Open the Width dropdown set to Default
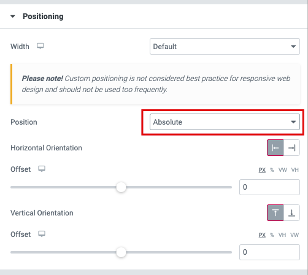Image resolution: width=308 pixels, height=275 pixels. click(x=225, y=47)
